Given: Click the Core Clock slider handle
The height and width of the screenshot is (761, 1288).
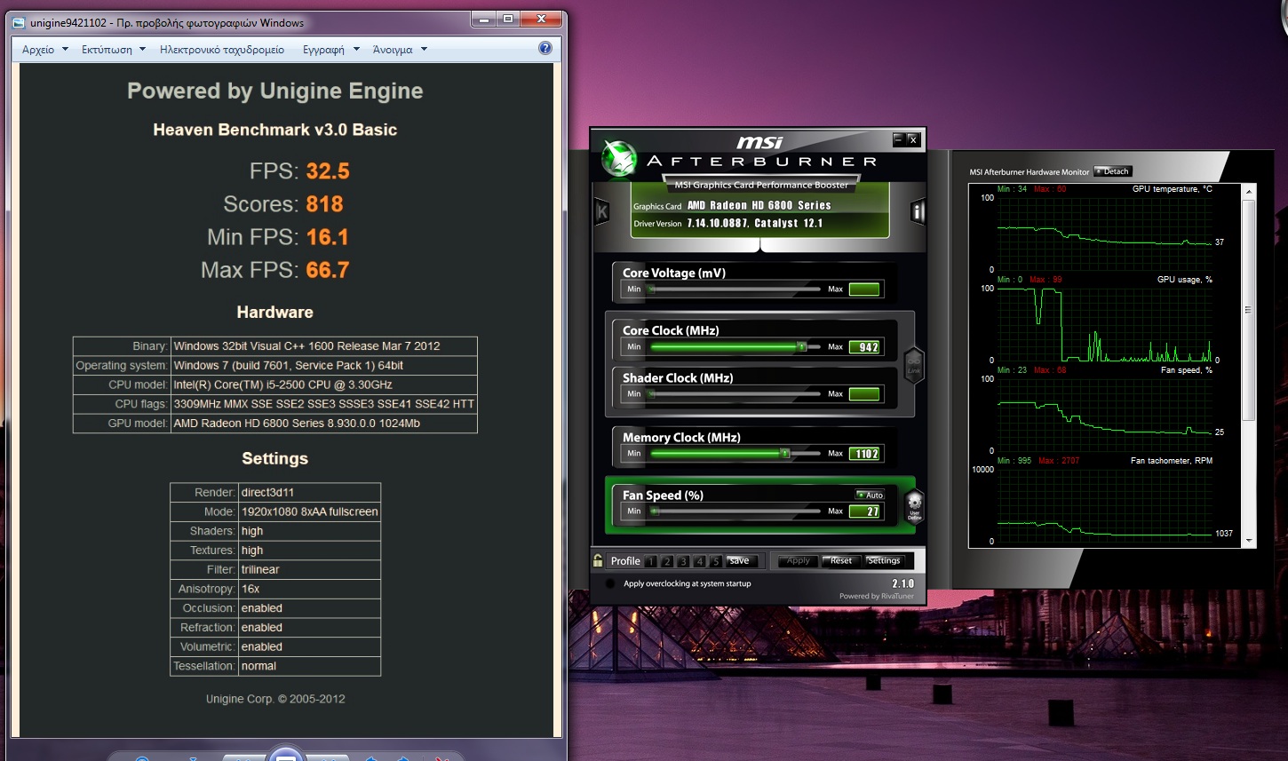Looking at the screenshot, I should click(801, 346).
